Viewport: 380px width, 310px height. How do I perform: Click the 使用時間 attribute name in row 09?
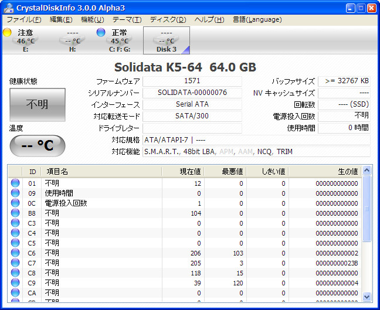coord(59,193)
